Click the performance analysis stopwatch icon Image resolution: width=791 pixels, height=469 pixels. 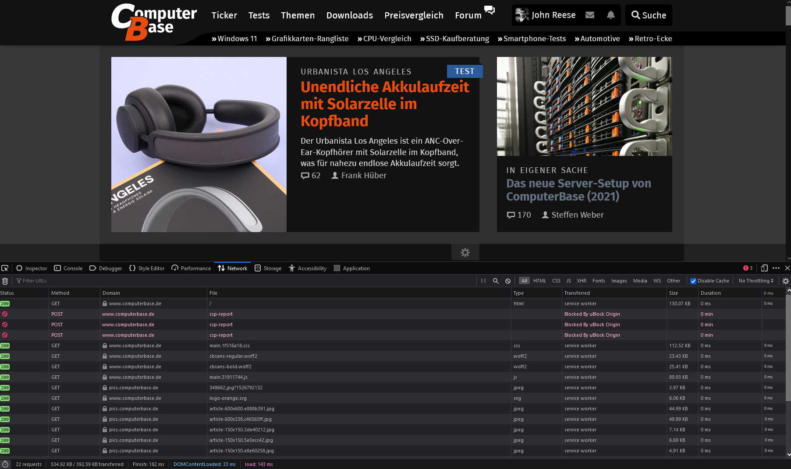pos(5,464)
